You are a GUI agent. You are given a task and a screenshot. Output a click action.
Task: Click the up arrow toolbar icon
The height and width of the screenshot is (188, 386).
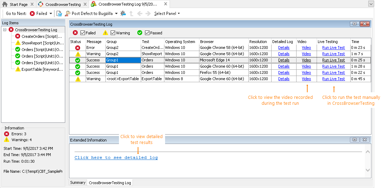(131, 14)
